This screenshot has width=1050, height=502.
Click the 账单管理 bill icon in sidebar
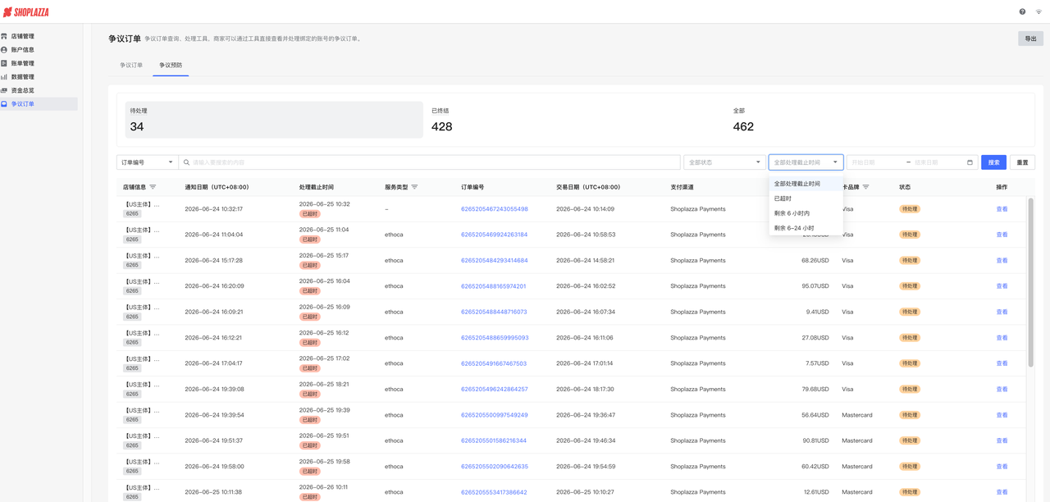pos(4,63)
